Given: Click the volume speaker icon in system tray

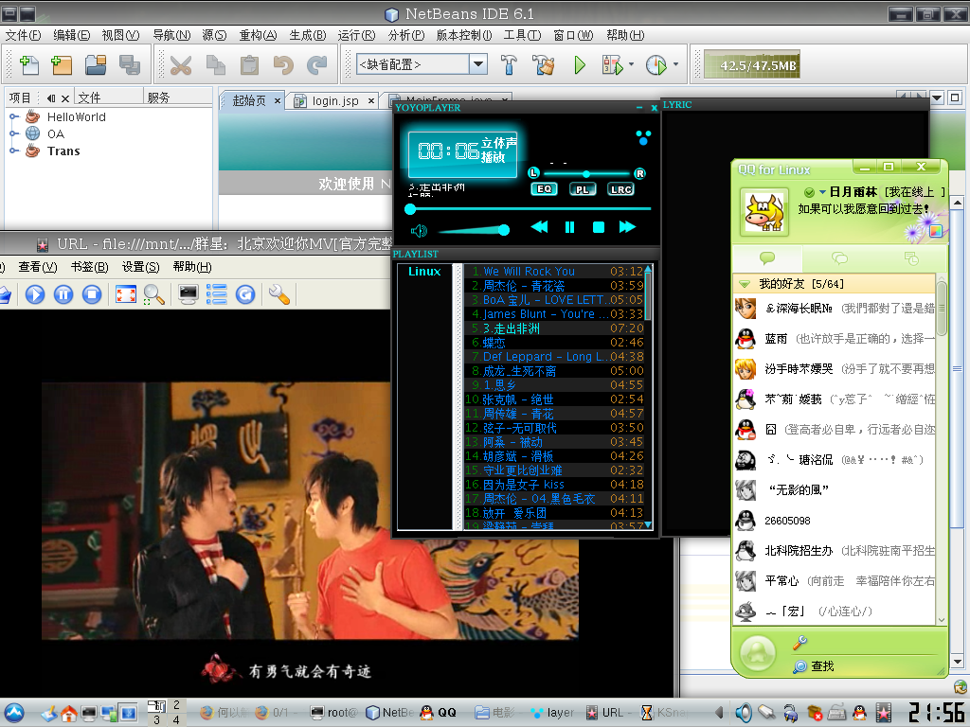Looking at the screenshot, I should click(x=744, y=713).
